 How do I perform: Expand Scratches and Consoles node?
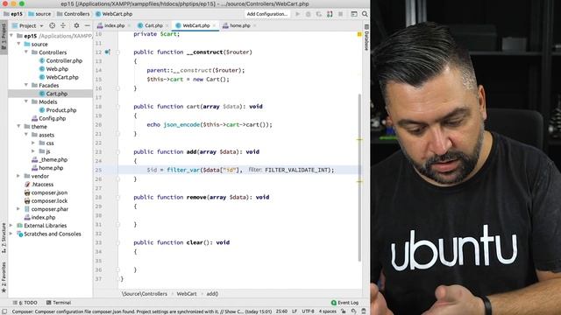pos(11,234)
